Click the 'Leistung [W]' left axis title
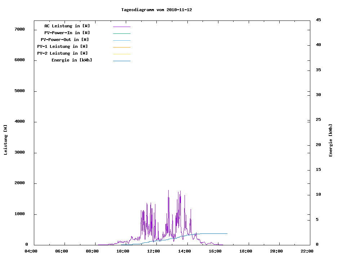 [6, 140]
